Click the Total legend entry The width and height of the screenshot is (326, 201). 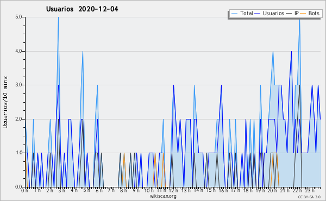pyautogui.click(x=242, y=14)
